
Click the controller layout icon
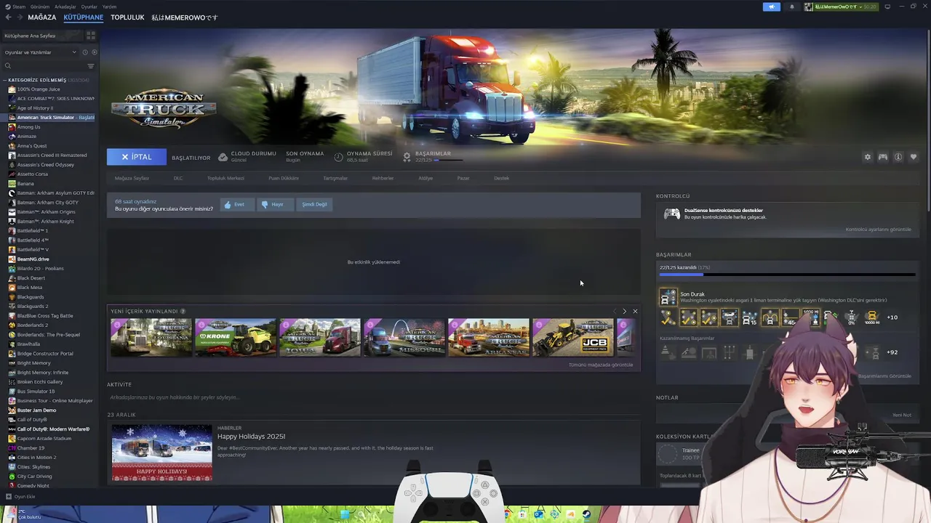pos(883,157)
